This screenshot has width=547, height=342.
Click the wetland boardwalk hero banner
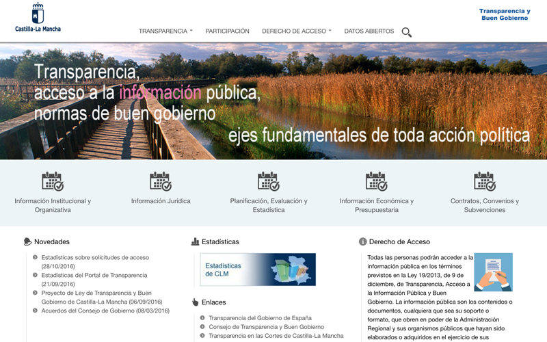273,101
